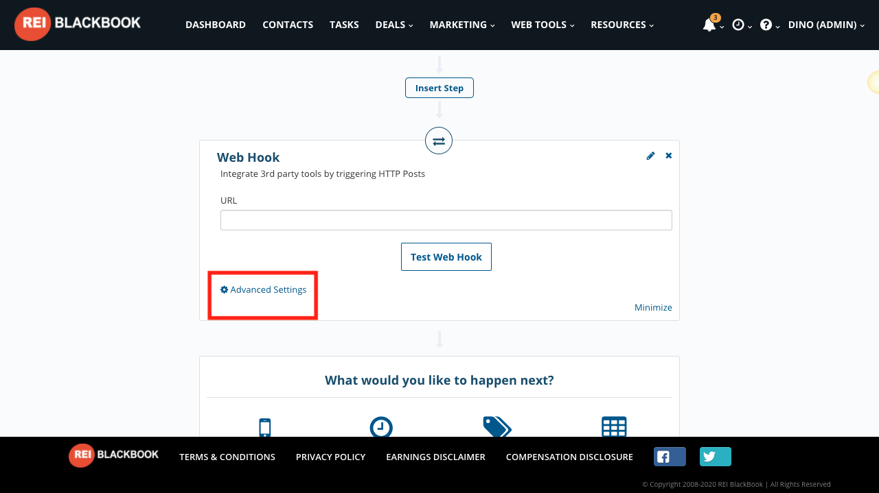
Task: Open the Twitter icon in footer
Action: (x=716, y=457)
